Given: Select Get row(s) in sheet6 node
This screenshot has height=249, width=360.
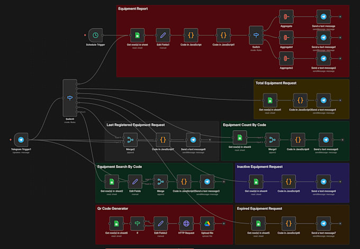Looking at the screenshot, I should pyautogui.click(x=116, y=223).
